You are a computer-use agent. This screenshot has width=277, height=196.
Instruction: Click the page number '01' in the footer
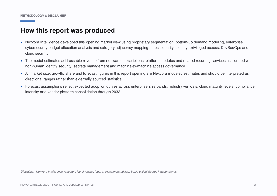click(255, 185)
